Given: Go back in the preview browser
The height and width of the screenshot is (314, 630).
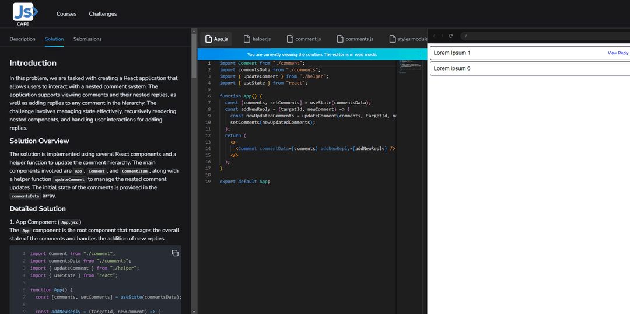Looking at the screenshot, I should pos(434,36).
